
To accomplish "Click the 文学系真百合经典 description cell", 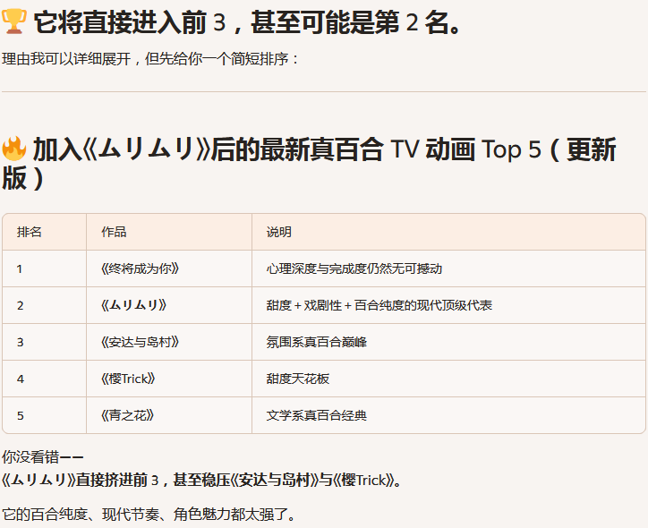I will point(316,415).
